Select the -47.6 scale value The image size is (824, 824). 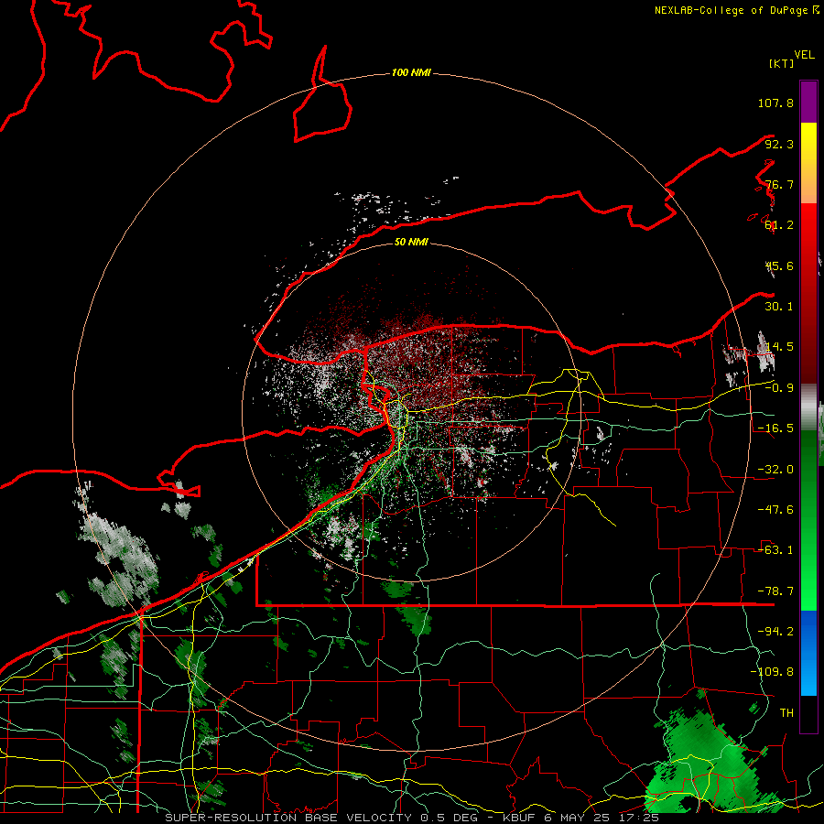pyautogui.click(x=775, y=510)
